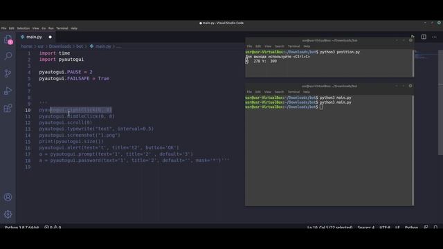The width and height of the screenshot is (443, 249).
Task: Open VS Code Selection menu
Action: (x=23, y=28)
